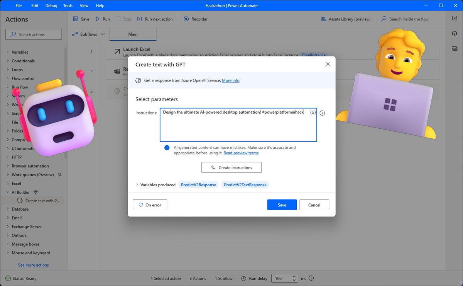463x286 pixels.
Task: Open the Variables pane icon {x}
Action: click(x=455, y=18)
